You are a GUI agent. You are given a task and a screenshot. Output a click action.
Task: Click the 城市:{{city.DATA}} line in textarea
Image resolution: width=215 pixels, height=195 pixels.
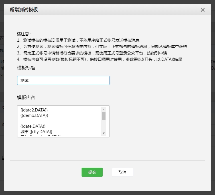pos(36,131)
